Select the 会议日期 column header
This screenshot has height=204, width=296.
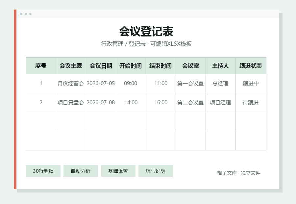click(101, 65)
